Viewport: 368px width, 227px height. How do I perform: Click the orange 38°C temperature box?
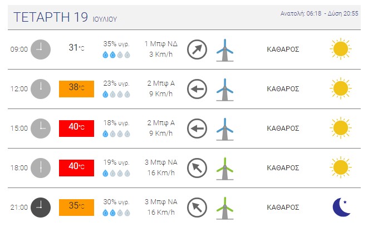pos(76,89)
